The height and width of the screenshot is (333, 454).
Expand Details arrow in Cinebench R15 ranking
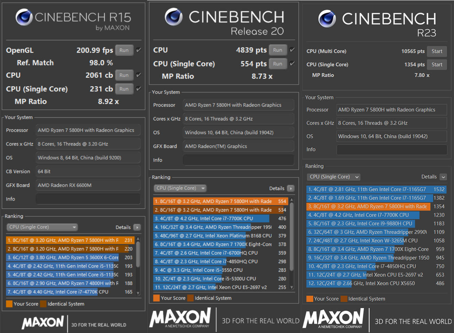(x=137, y=227)
